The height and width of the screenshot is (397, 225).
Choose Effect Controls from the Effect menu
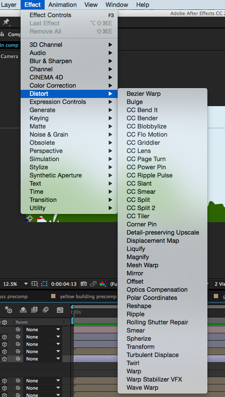tap(69, 15)
